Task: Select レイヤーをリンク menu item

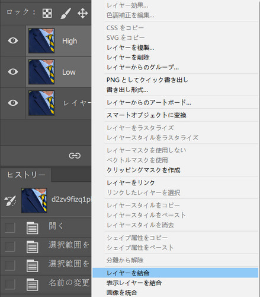Action: point(130,182)
